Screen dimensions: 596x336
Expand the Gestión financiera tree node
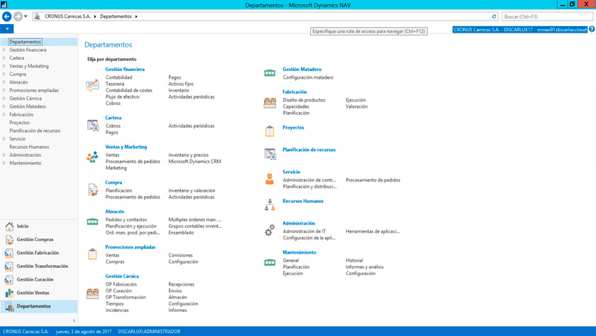(4, 50)
